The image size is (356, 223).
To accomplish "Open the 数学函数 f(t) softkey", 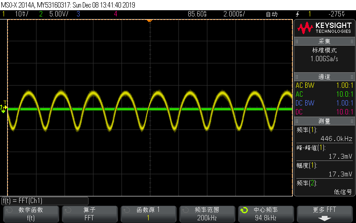I will (31, 214).
